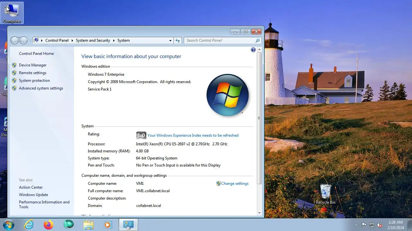412x231 pixels.
Task: Click the Service Pack 1 text
Action: point(99,89)
